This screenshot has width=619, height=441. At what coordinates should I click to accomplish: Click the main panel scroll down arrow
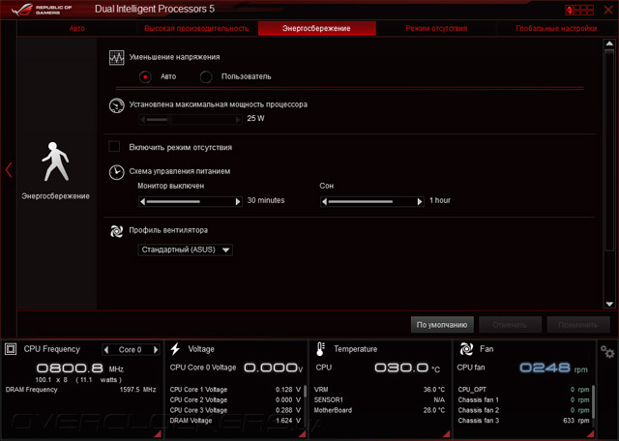609,304
